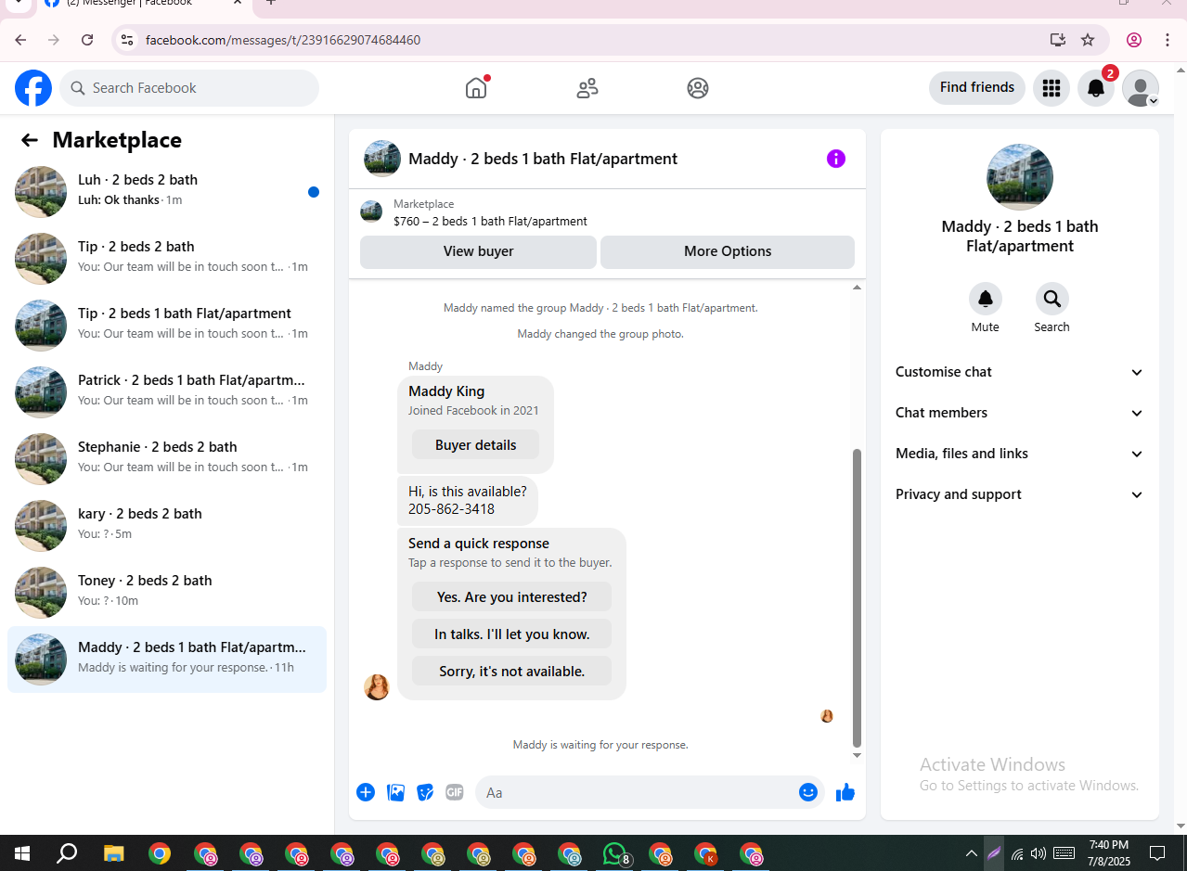Open the Windows Start menu
The image size is (1187, 871).
click(x=22, y=853)
